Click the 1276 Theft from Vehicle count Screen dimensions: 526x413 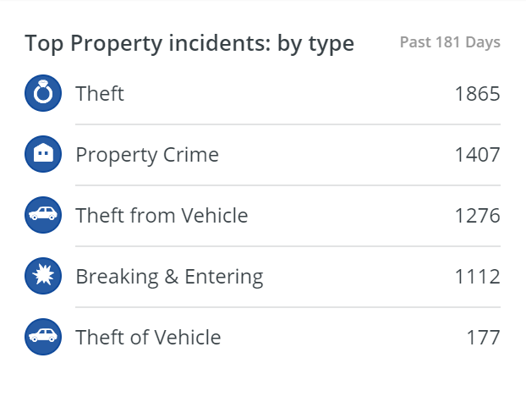click(477, 215)
